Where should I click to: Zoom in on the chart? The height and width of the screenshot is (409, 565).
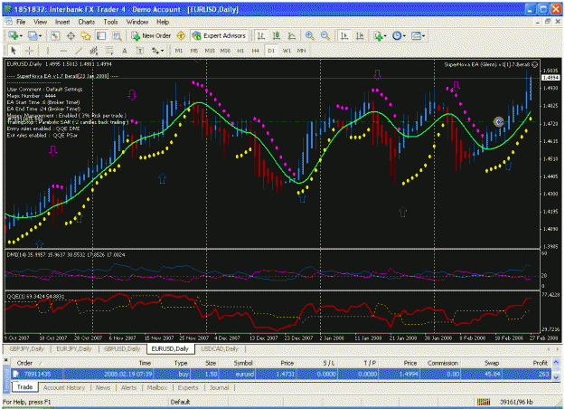[x=309, y=35]
